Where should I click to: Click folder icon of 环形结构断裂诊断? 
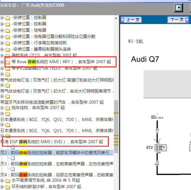[8, 187]
